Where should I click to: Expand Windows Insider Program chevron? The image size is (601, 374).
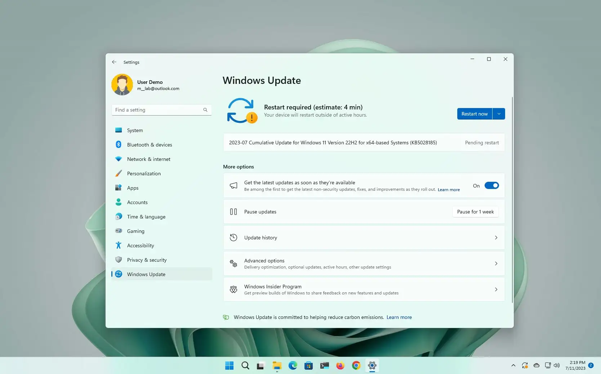[496, 289]
